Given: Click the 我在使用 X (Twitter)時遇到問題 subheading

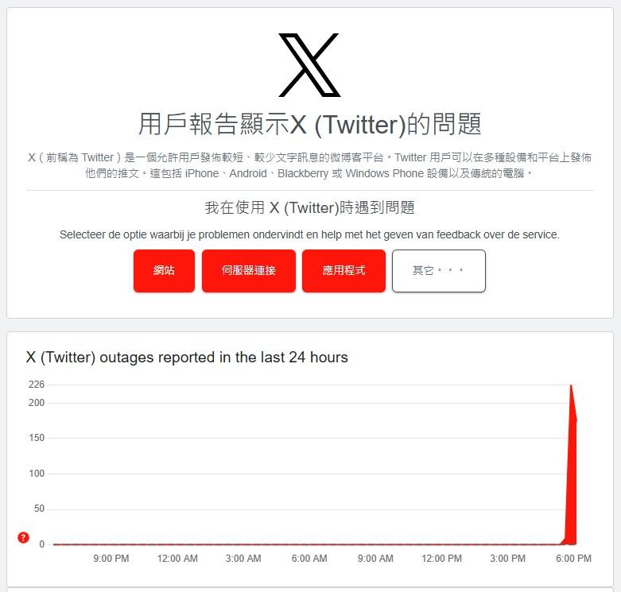Looking at the screenshot, I should pyautogui.click(x=310, y=207).
